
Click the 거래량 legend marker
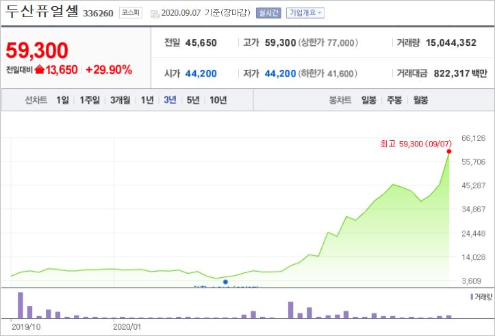coord(472,296)
